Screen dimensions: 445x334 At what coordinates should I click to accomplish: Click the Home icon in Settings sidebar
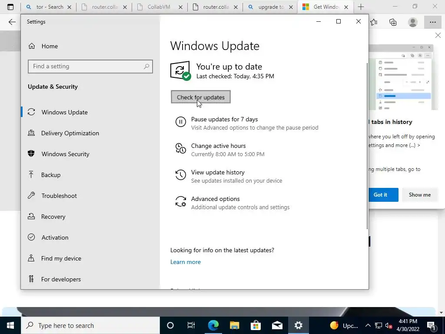pos(31,46)
